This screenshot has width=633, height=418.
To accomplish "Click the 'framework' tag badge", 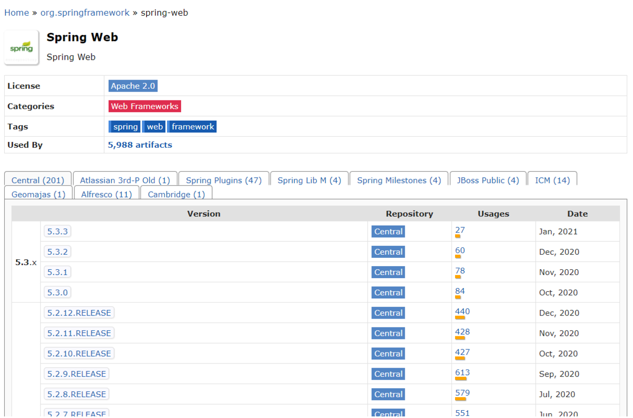I will (x=192, y=126).
